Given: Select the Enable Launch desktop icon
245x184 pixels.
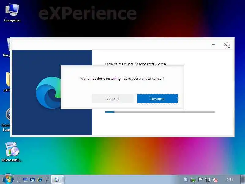Looking at the screenshot, I should [6, 120].
